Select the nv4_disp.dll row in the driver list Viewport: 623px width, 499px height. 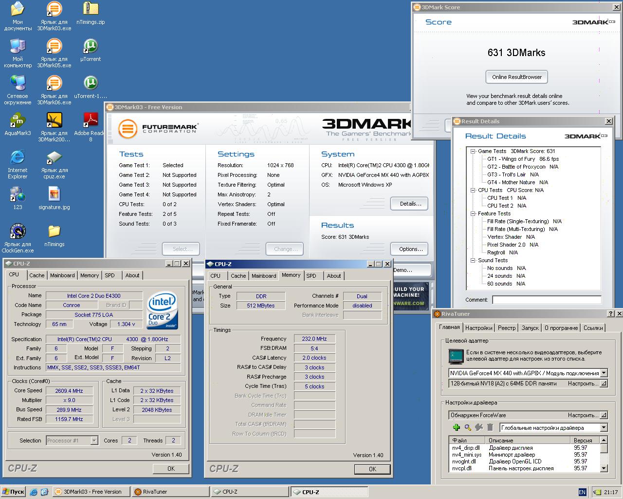click(x=524, y=448)
